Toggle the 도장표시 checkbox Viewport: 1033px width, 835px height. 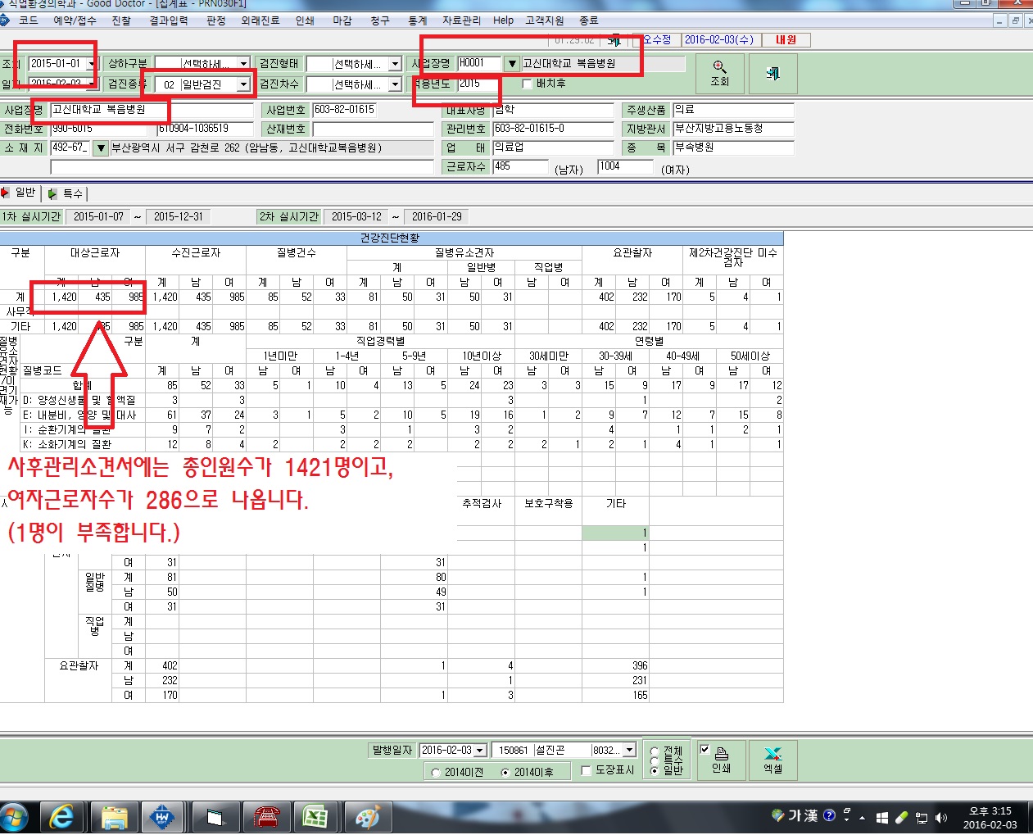[586, 770]
